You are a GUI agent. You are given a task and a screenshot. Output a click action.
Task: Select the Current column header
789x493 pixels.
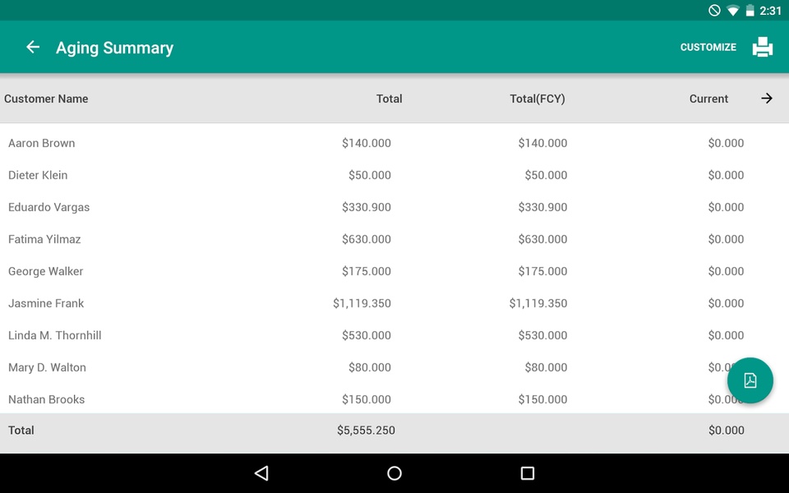(x=708, y=99)
